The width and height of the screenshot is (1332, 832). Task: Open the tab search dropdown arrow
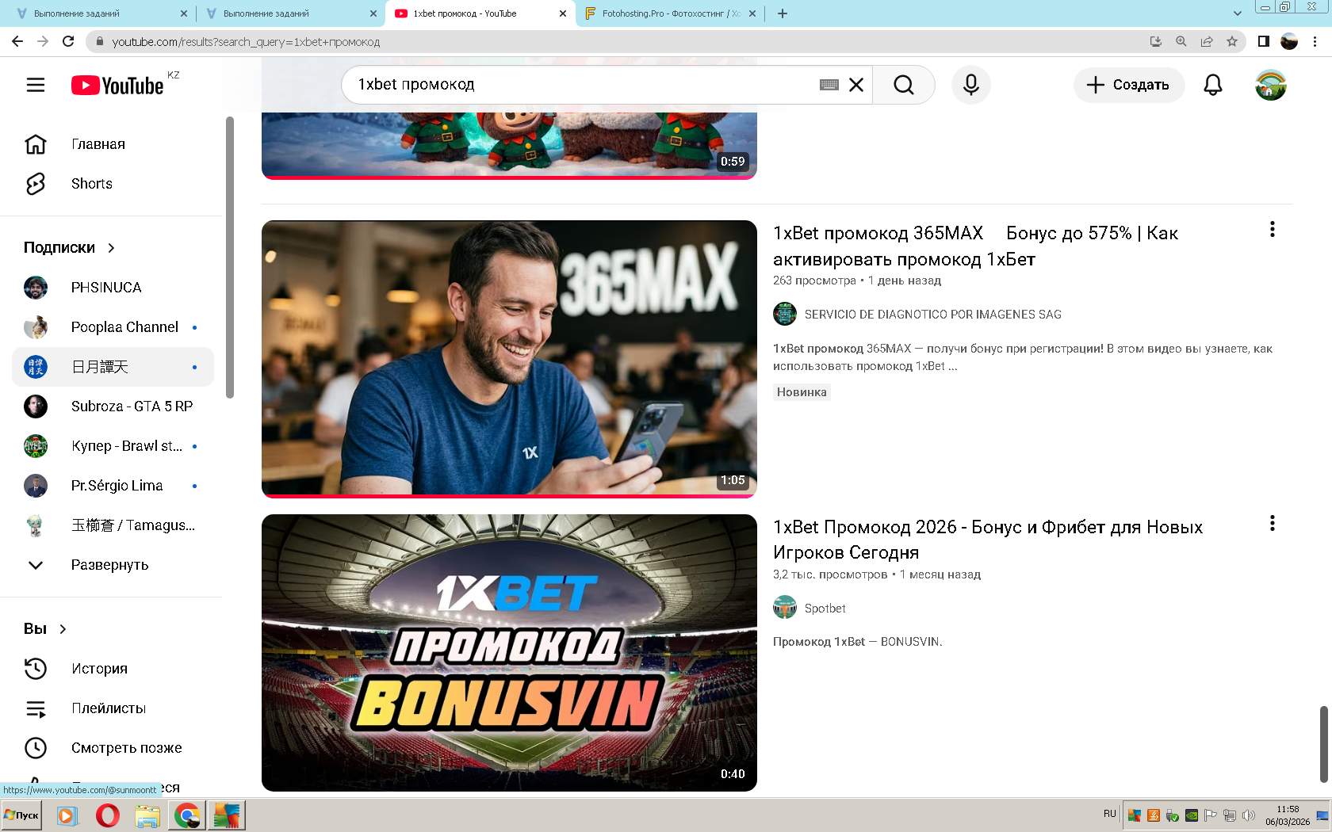point(1238,13)
